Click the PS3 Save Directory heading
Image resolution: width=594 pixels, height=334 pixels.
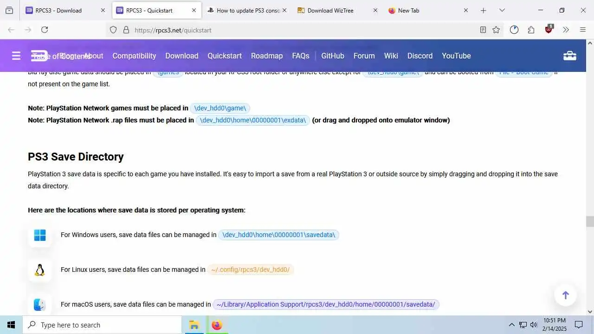pyautogui.click(x=76, y=157)
